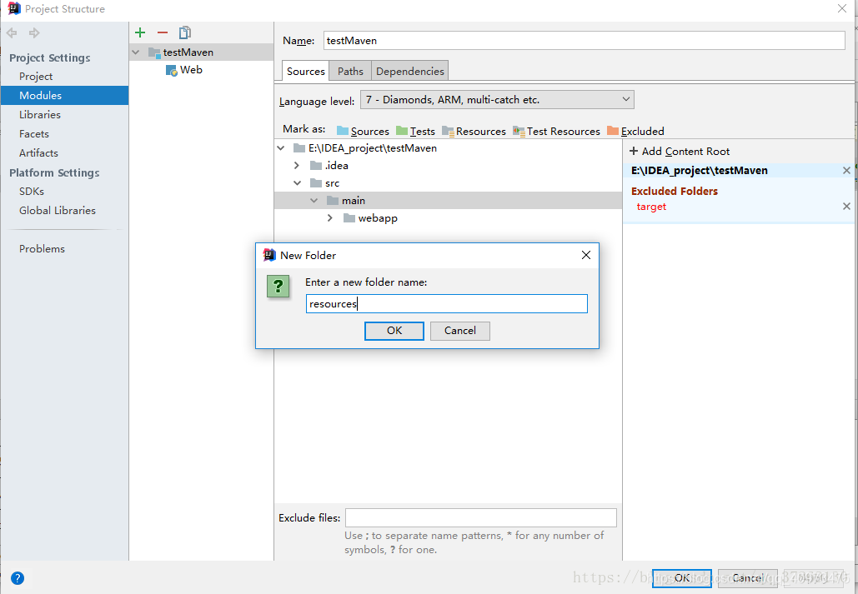This screenshot has width=858, height=594.
Task: Select the Web facet under testMaven
Action: (184, 70)
